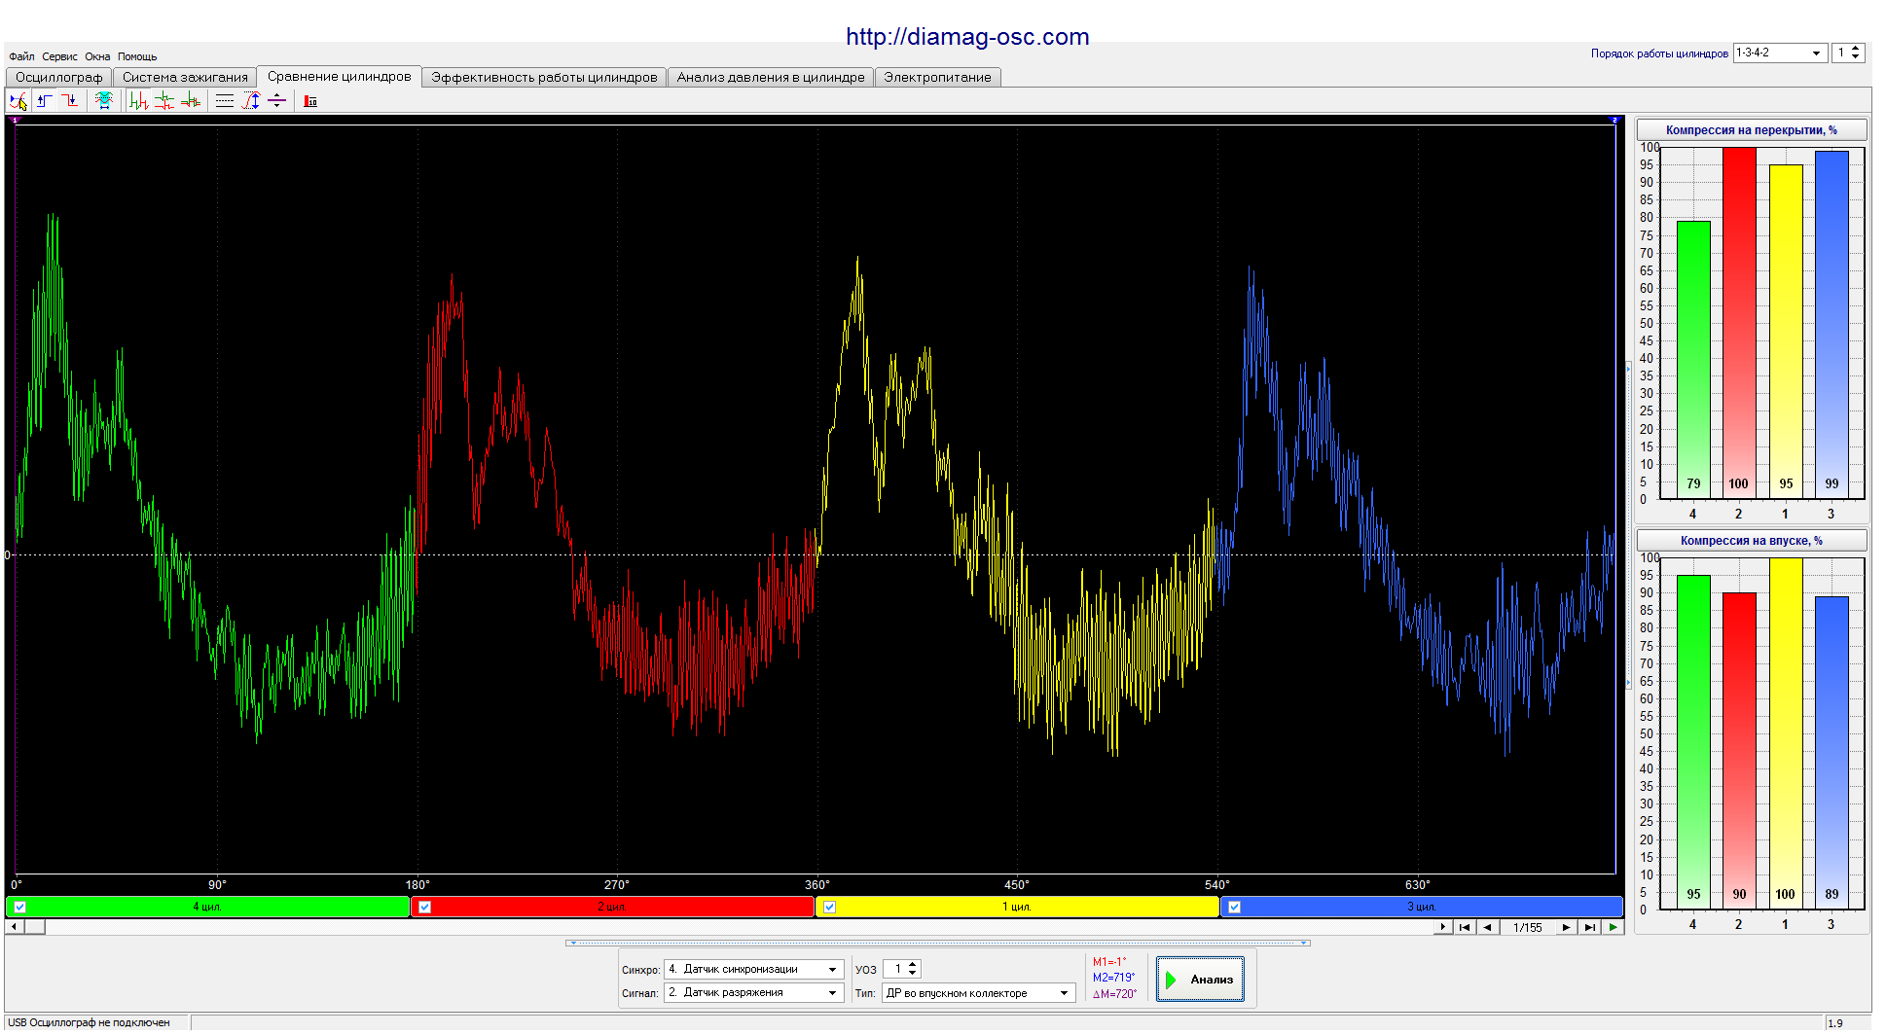Click the cyan waveform filter icon
The width and height of the screenshot is (1886, 1035).
(104, 100)
